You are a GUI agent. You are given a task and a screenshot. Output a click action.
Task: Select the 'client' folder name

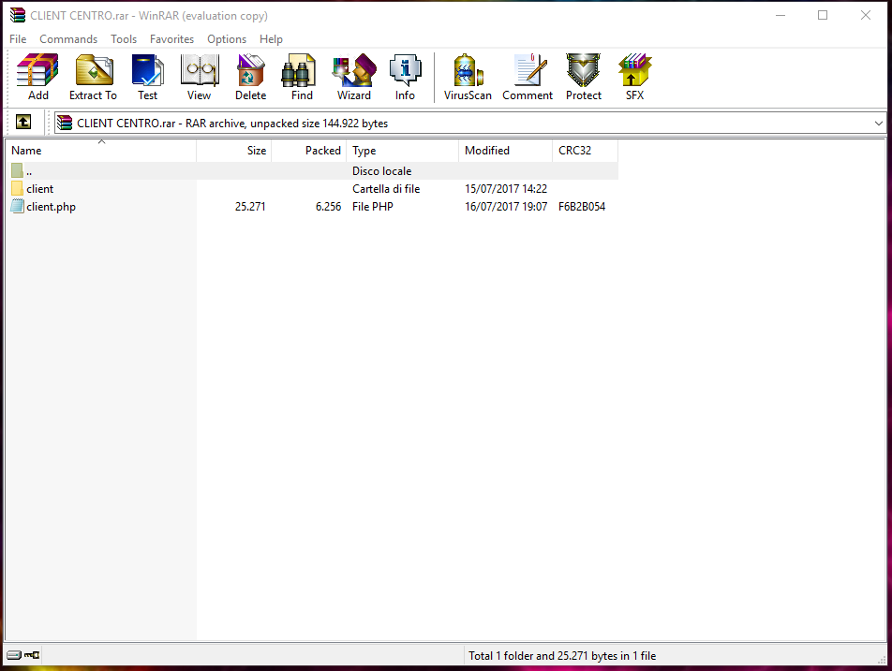click(x=39, y=189)
